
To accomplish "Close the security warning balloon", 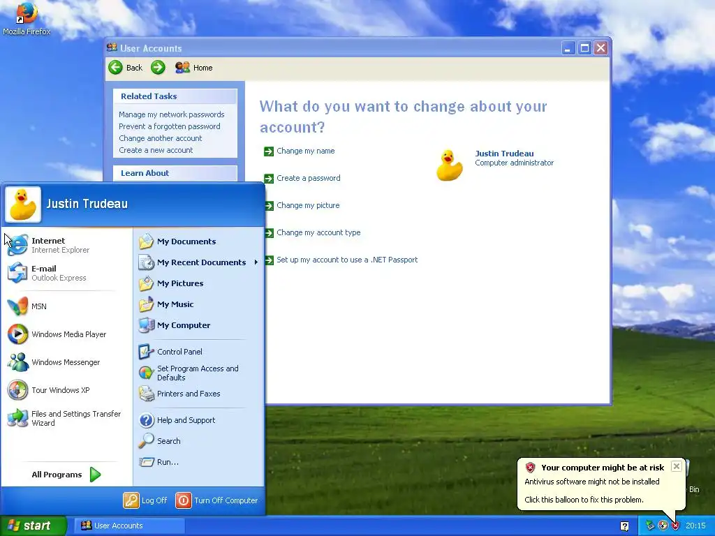I will [x=677, y=466].
